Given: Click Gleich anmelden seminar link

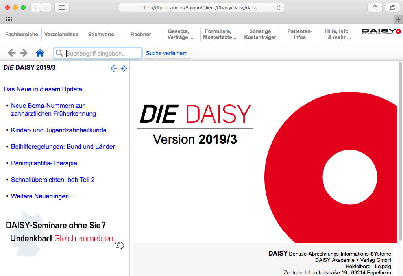Looking at the screenshot, I should [x=85, y=239].
